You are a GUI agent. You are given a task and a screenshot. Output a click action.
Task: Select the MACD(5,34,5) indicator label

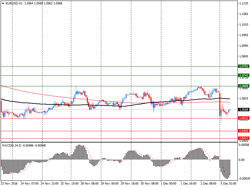click(12, 146)
